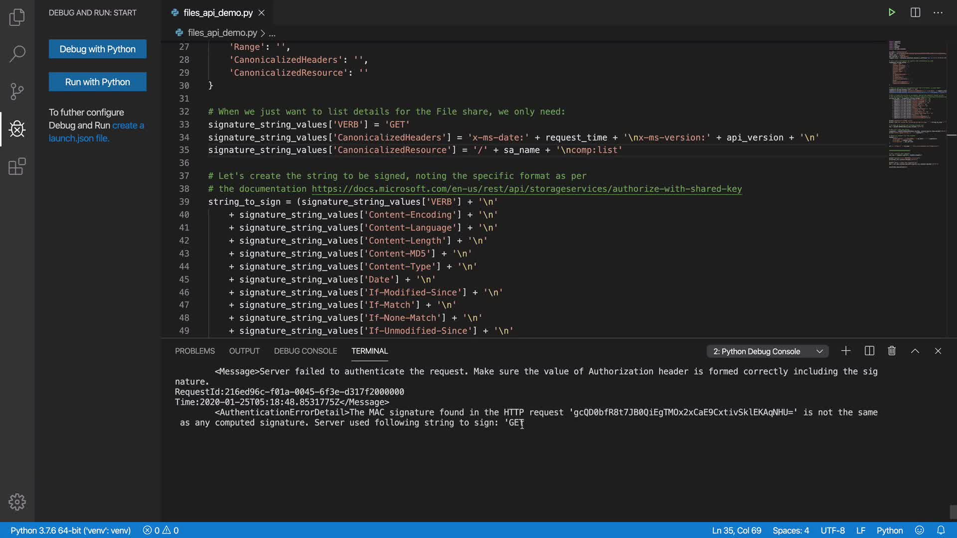This screenshot has width=957, height=538.
Task: Switch to the PROBLEMS panel tab
Action: tap(194, 351)
